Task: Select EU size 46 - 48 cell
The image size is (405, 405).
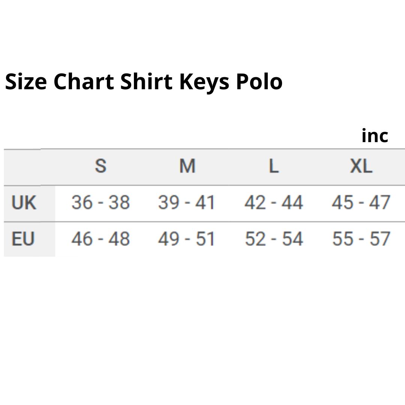Action: pyautogui.click(x=100, y=238)
